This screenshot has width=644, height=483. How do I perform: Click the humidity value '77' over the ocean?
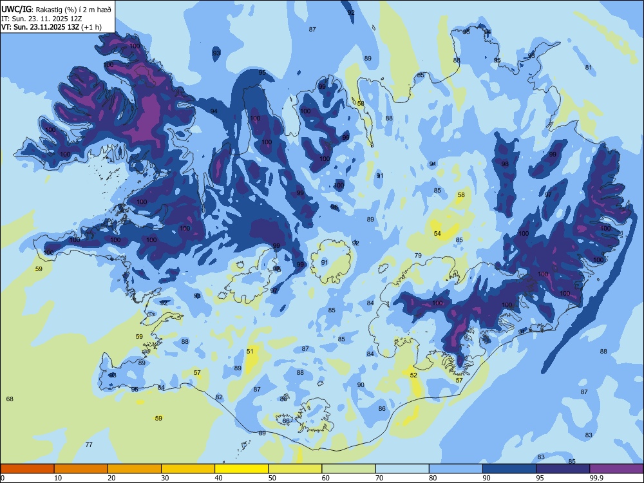[x=89, y=444]
